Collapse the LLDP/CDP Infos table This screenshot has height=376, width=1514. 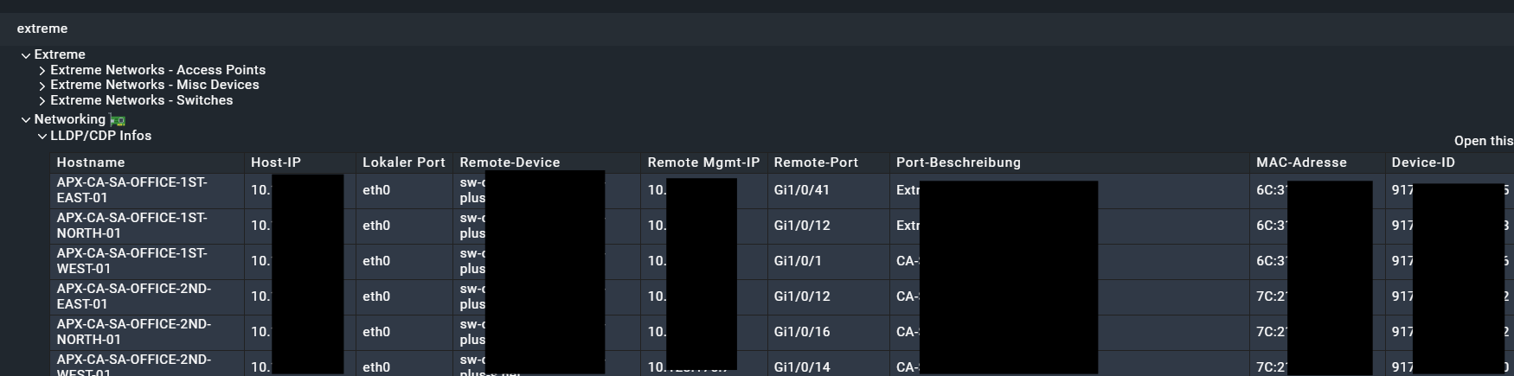[x=42, y=137]
